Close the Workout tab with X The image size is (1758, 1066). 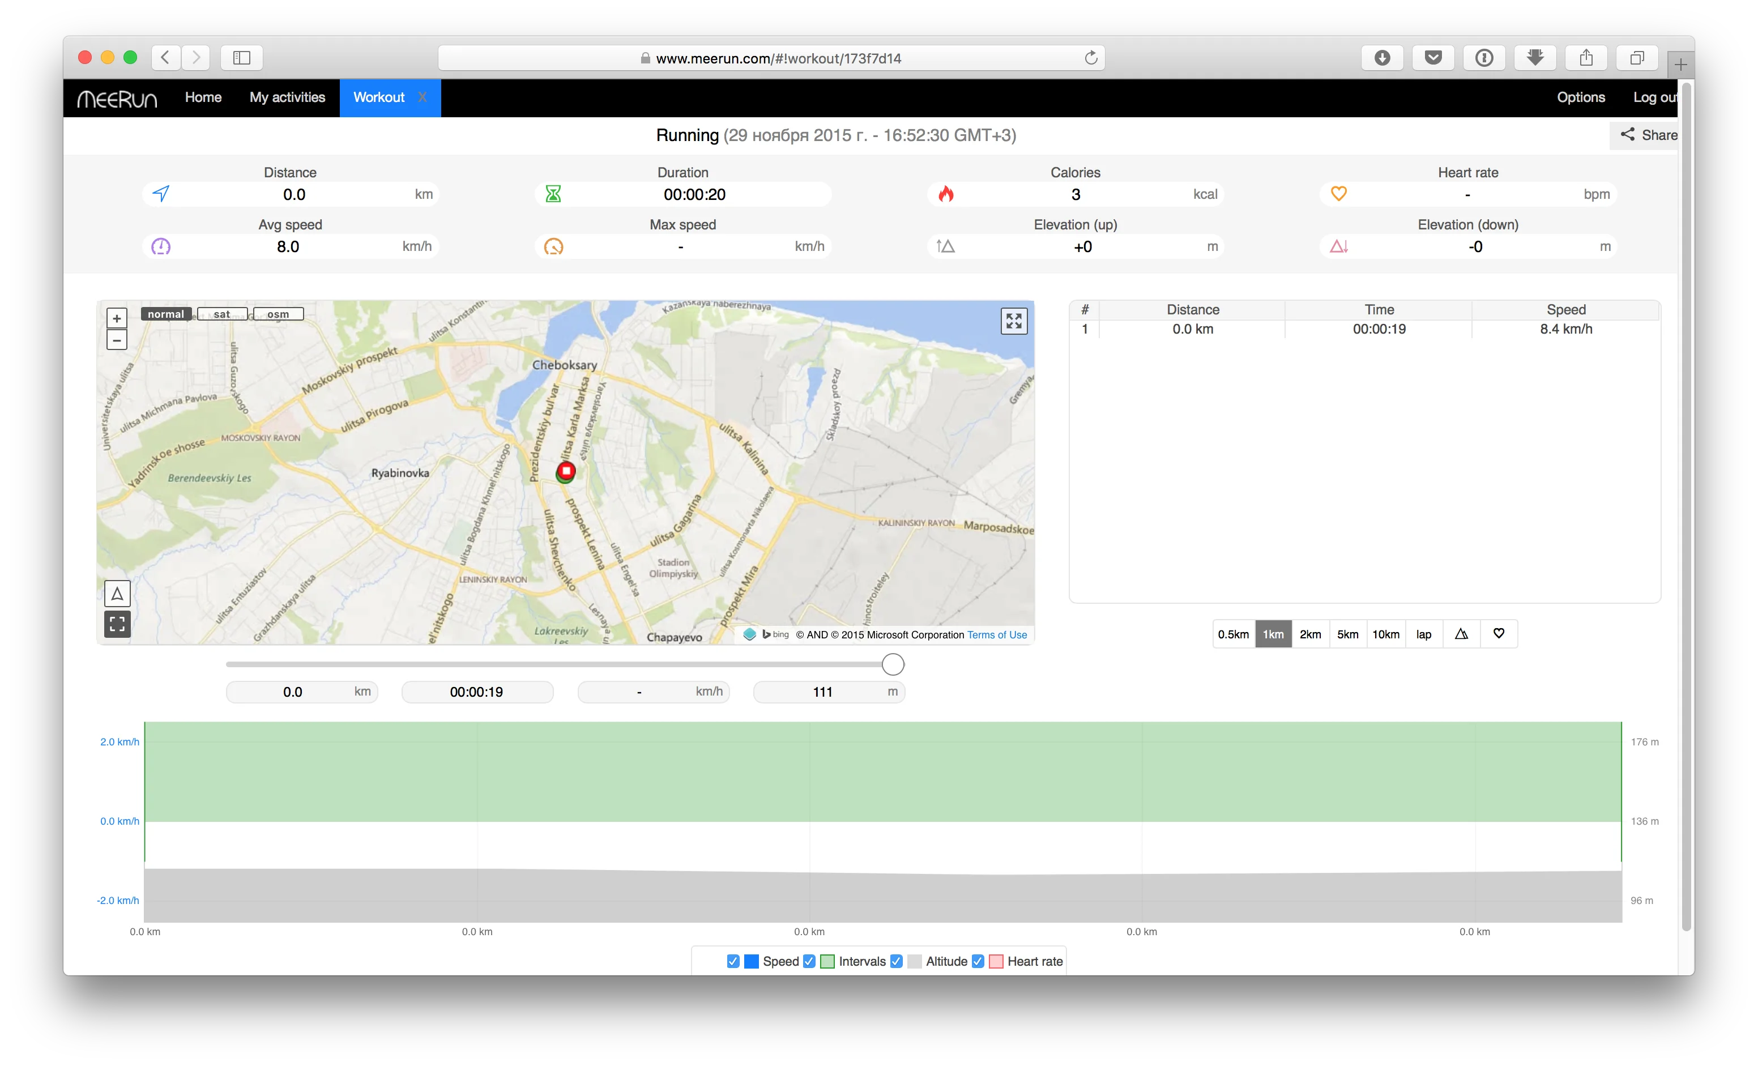423,98
